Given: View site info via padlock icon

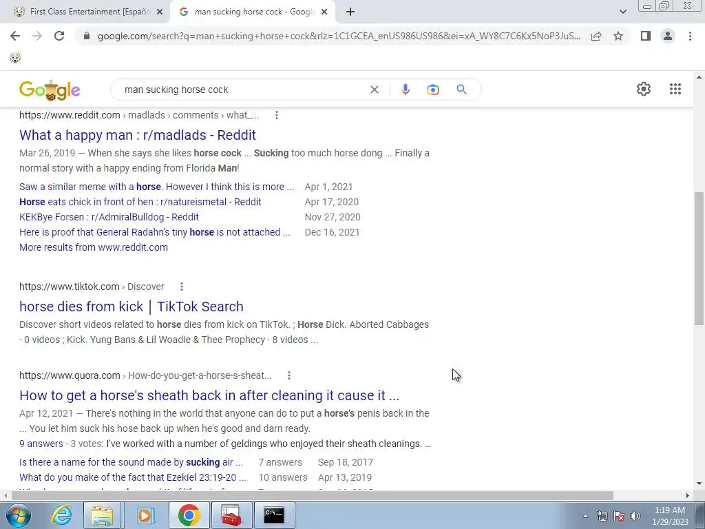Looking at the screenshot, I should pyautogui.click(x=87, y=36).
